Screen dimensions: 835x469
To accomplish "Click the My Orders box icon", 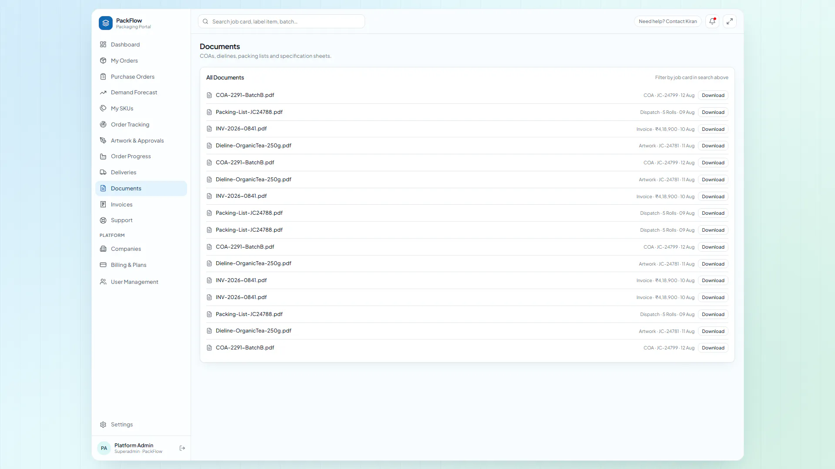I will 103,60.
